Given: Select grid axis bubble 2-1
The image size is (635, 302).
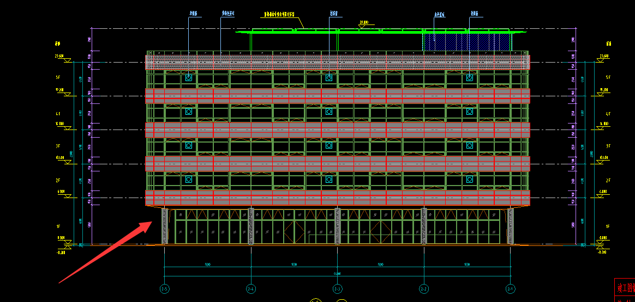Looking at the screenshot, I should pos(510,289).
